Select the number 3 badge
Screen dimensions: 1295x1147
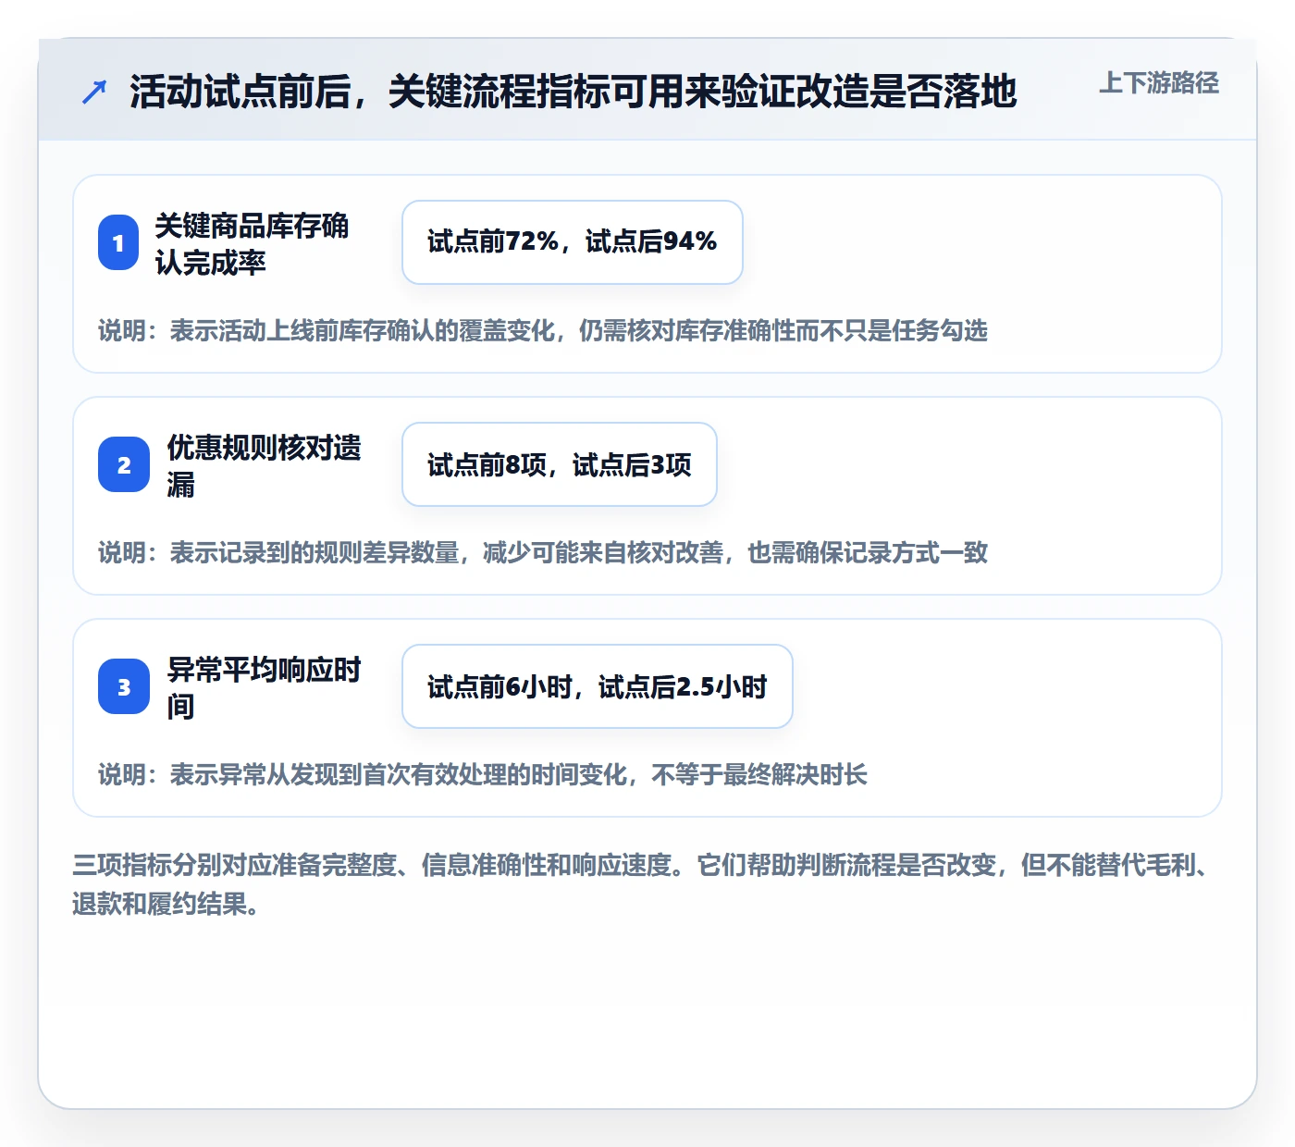click(x=124, y=686)
